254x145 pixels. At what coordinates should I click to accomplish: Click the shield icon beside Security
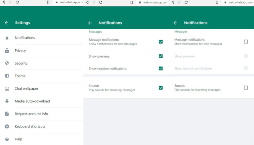point(7,63)
